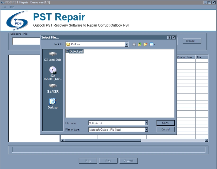
Task: Create a new folder in dialog
Action: pyautogui.click(x=145, y=44)
